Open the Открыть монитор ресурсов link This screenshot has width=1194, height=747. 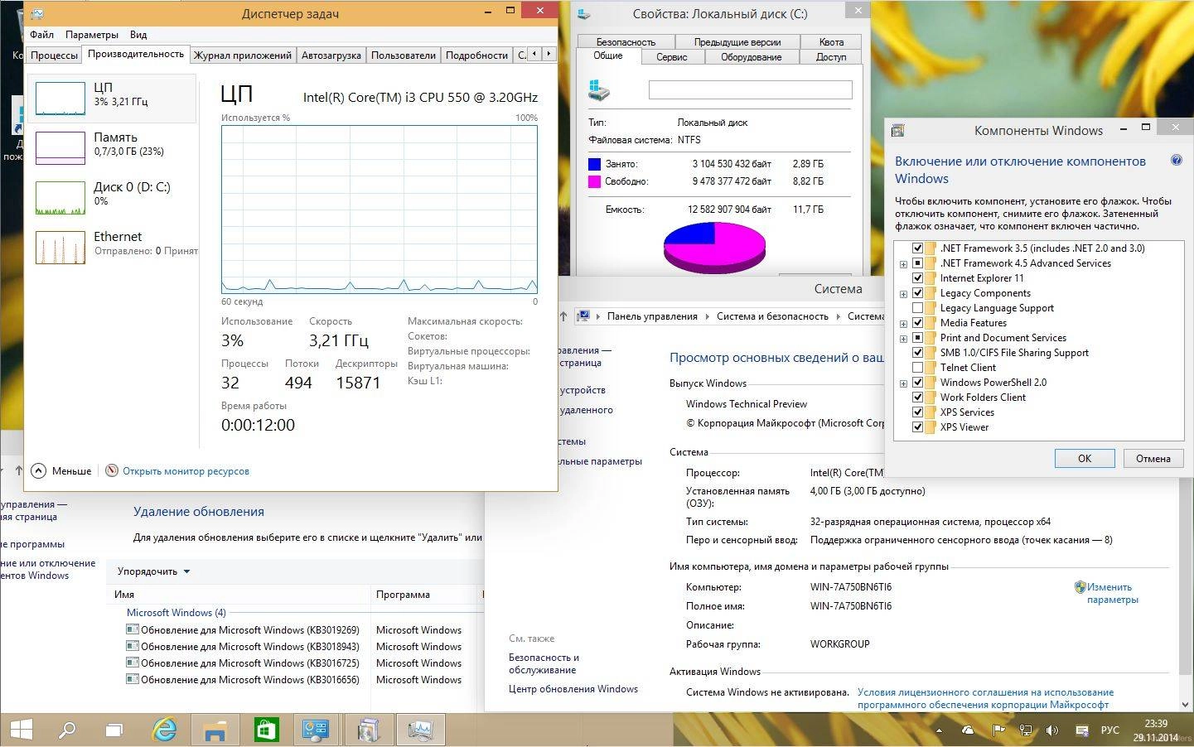(186, 471)
